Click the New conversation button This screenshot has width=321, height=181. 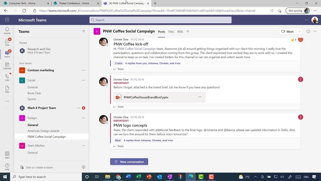(x=129, y=162)
